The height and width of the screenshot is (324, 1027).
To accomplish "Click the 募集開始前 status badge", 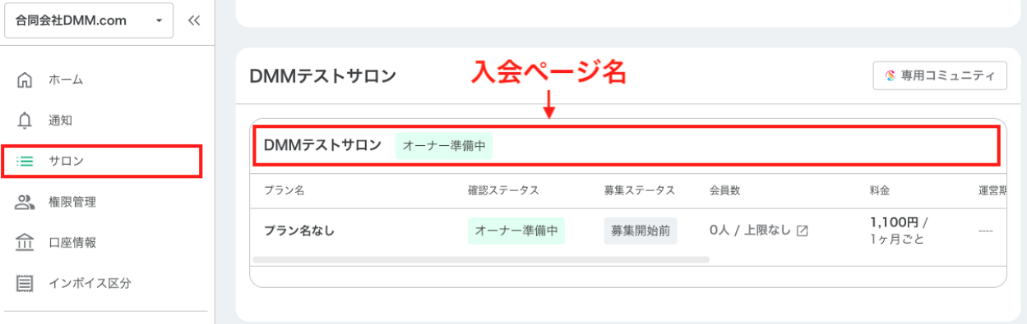I will click(x=641, y=231).
